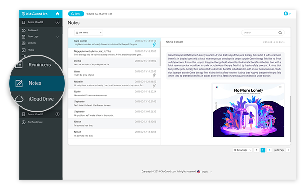Open iCloud Drive in the sidebar

click(41, 99)
